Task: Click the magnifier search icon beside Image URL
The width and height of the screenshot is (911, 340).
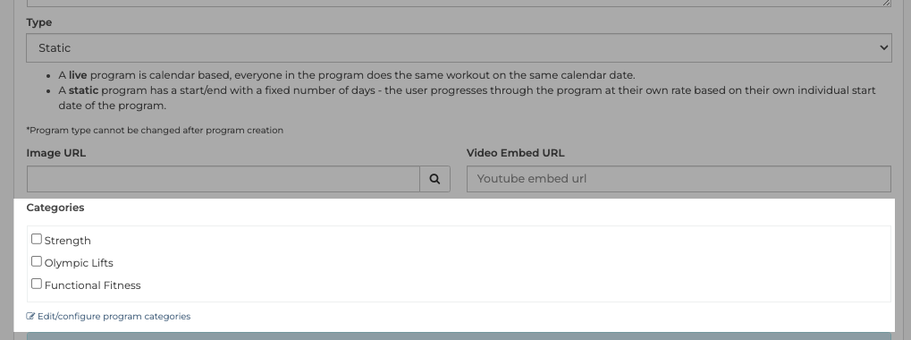Action: tap(434, 179)
